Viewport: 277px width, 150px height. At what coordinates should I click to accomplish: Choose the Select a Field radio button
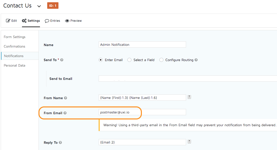point(129,60)
